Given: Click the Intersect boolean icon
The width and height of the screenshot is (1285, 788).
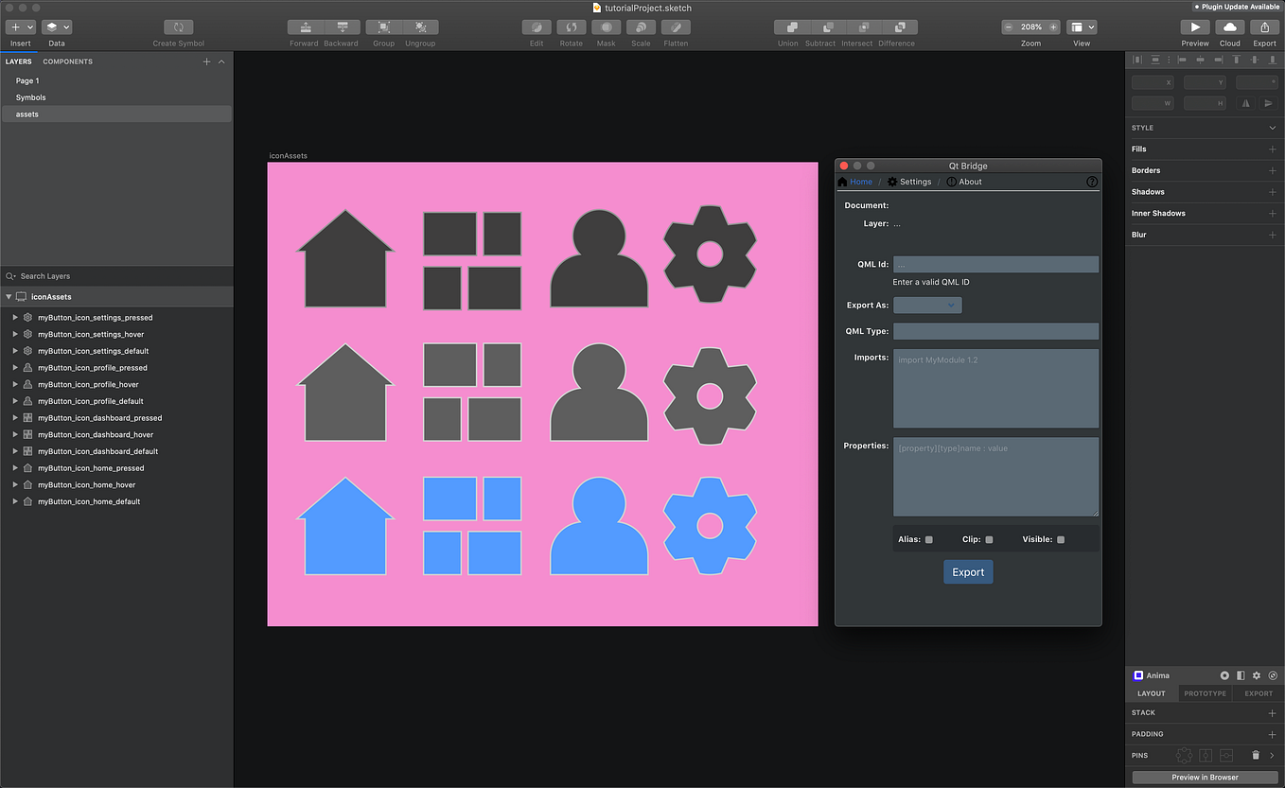Looking at the screenshot, I should coord(856,26).
